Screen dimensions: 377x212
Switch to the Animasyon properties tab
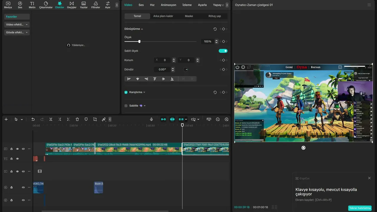(x=168, y=5)
